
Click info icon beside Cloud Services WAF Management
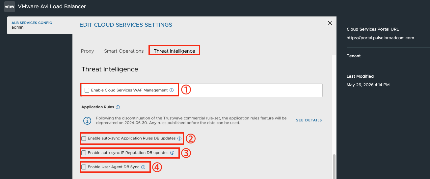172,90
